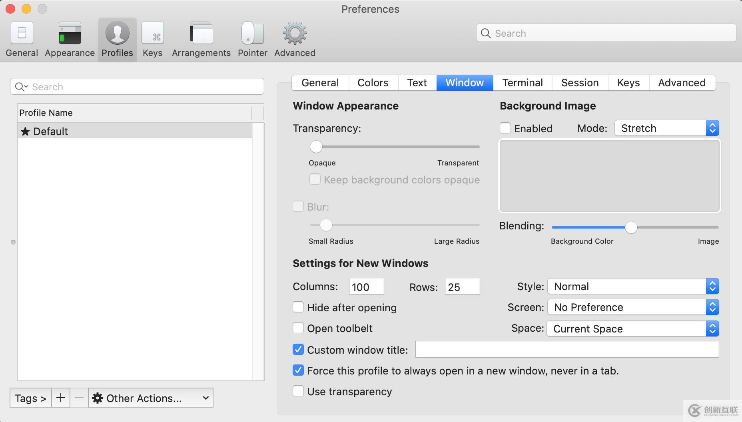
Task: Open the Keys preferences icon
Action: coord(152,38)
